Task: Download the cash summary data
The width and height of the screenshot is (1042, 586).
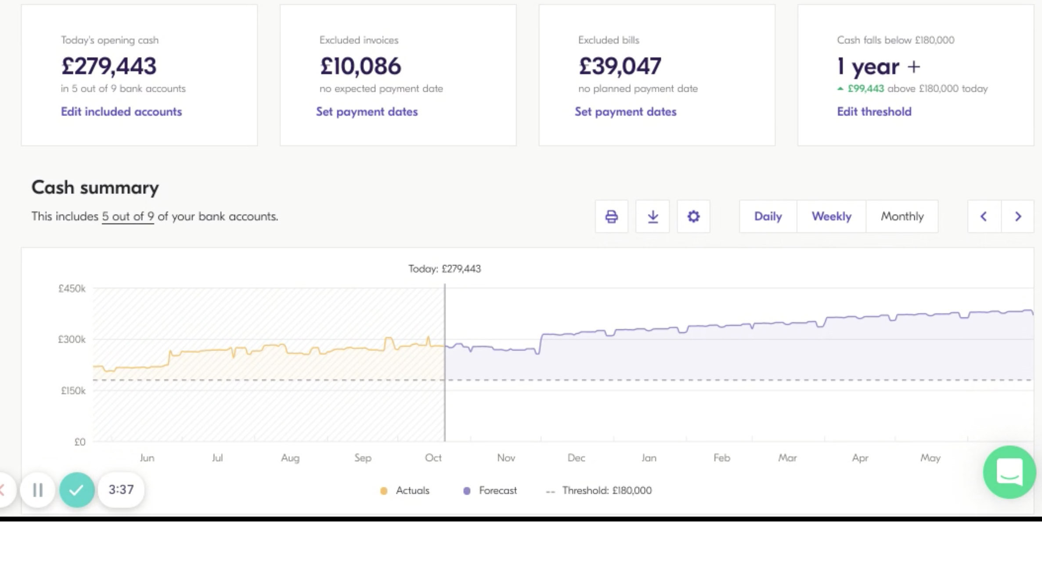Action: pos(653,216)
